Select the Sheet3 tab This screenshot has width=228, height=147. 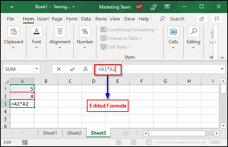click(98, 133)
